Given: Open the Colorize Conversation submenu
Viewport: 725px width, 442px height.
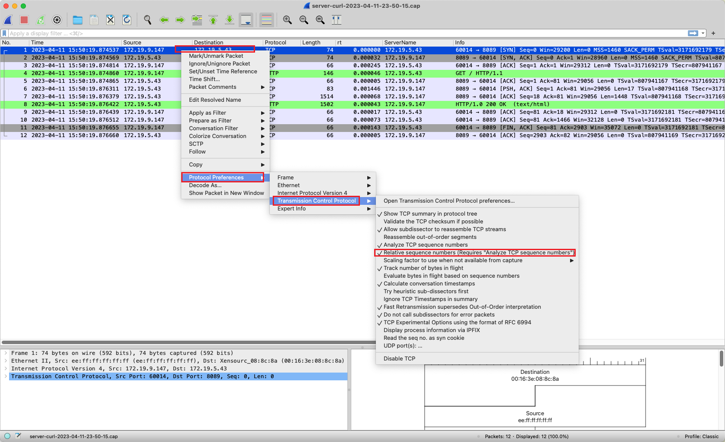Looking at the screenshot, I should point(225,136).
